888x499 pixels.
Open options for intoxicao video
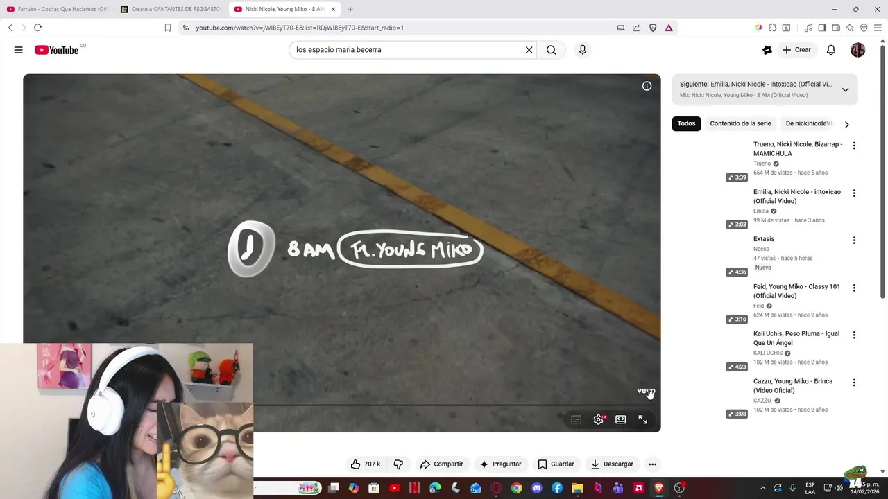(x=854, y=193)
